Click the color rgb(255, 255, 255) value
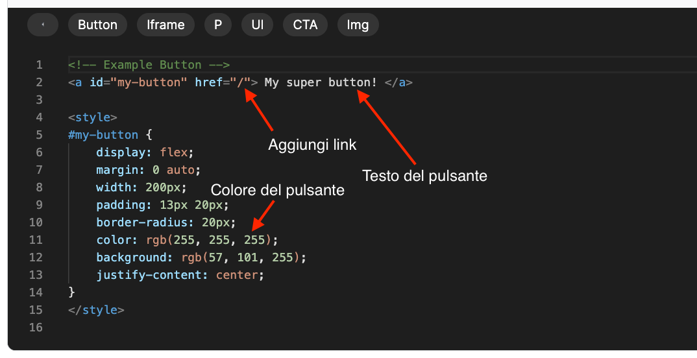This screenshot has height=358, width=697. (212, 240)
